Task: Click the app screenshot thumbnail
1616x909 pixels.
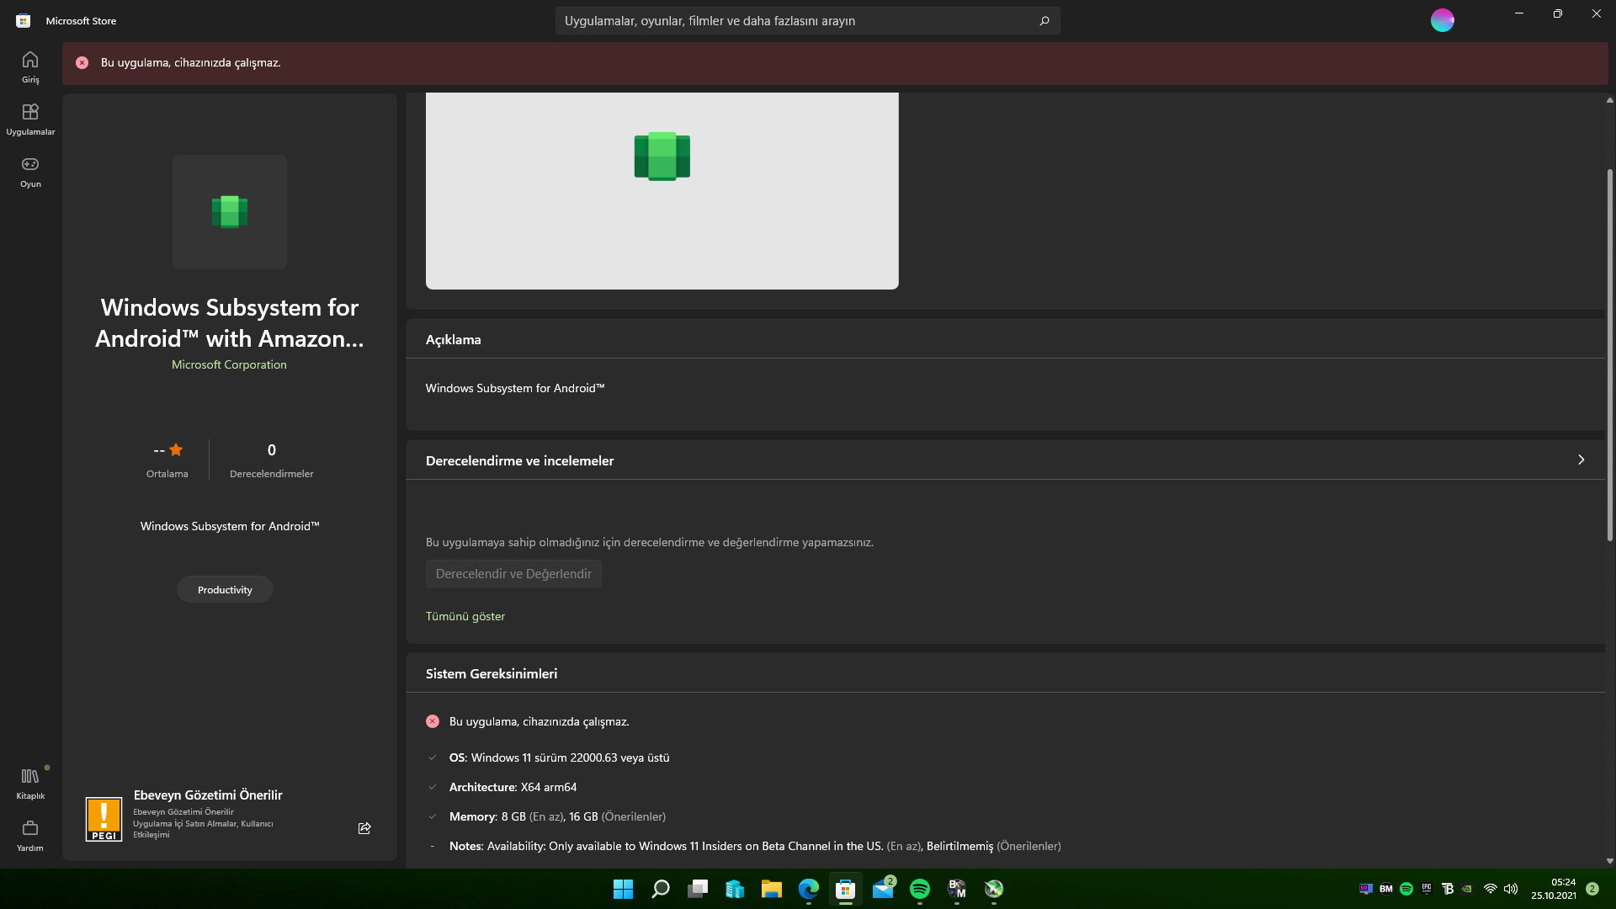Action: coord(662,190)
